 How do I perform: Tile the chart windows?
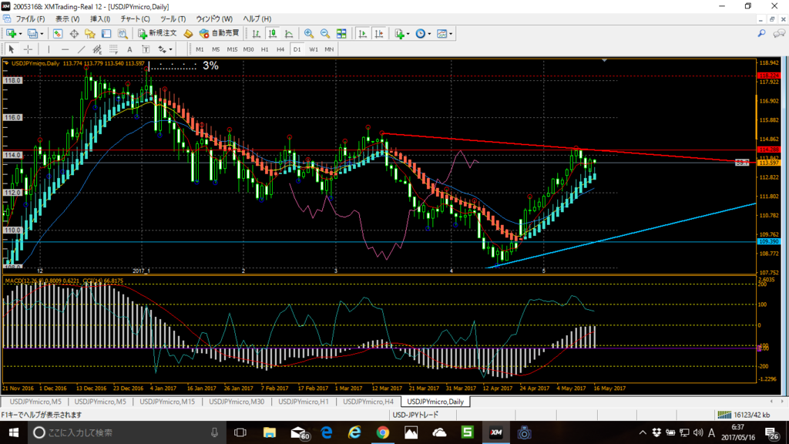(x=341, y=34)
